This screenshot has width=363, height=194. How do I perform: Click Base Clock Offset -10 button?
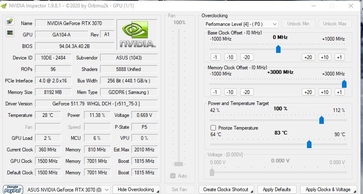230,57
